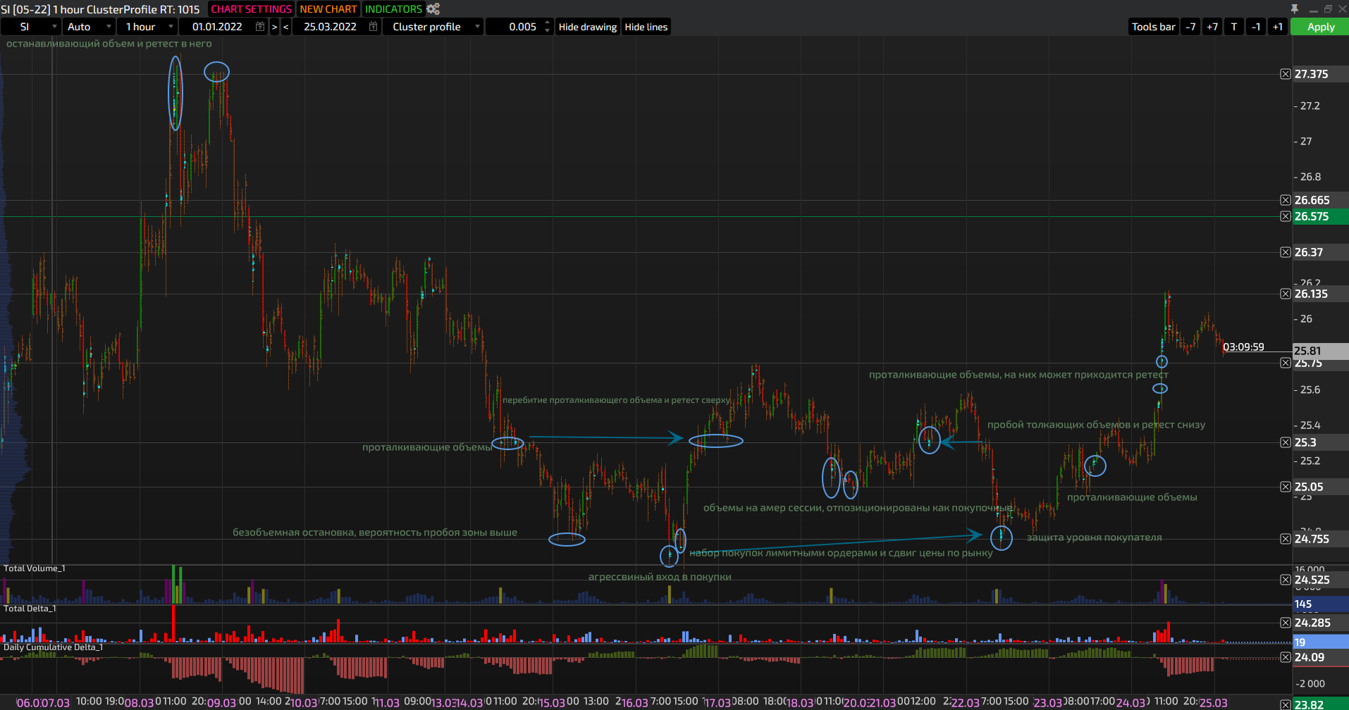Increase the 0.005 step value with up arrow
The height and width of the screenshot is (710, 1349).
[x=548, y=23]
